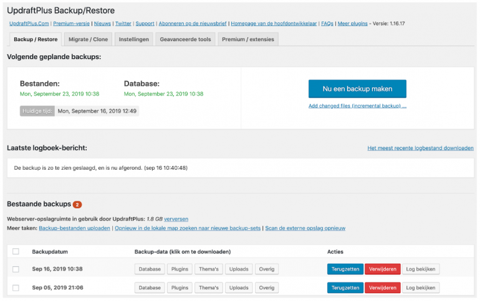
Task: Click Abonneren op de nieuwsbrief link
Action: 193,24
